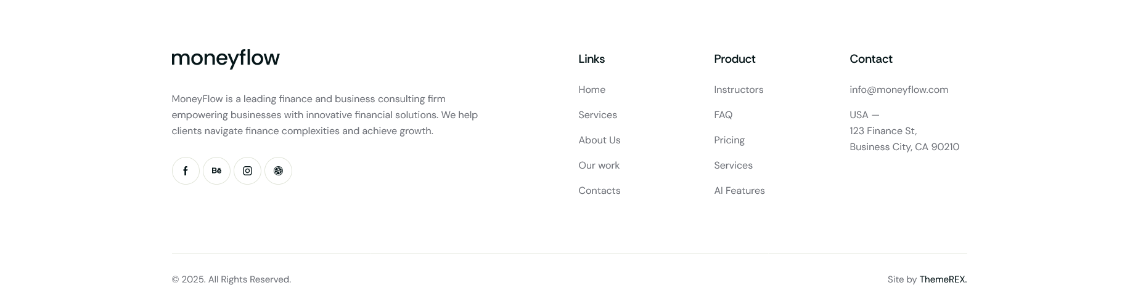Visit the ThemeREX site credit link
1138x304 pixels.
coord(943,279)
